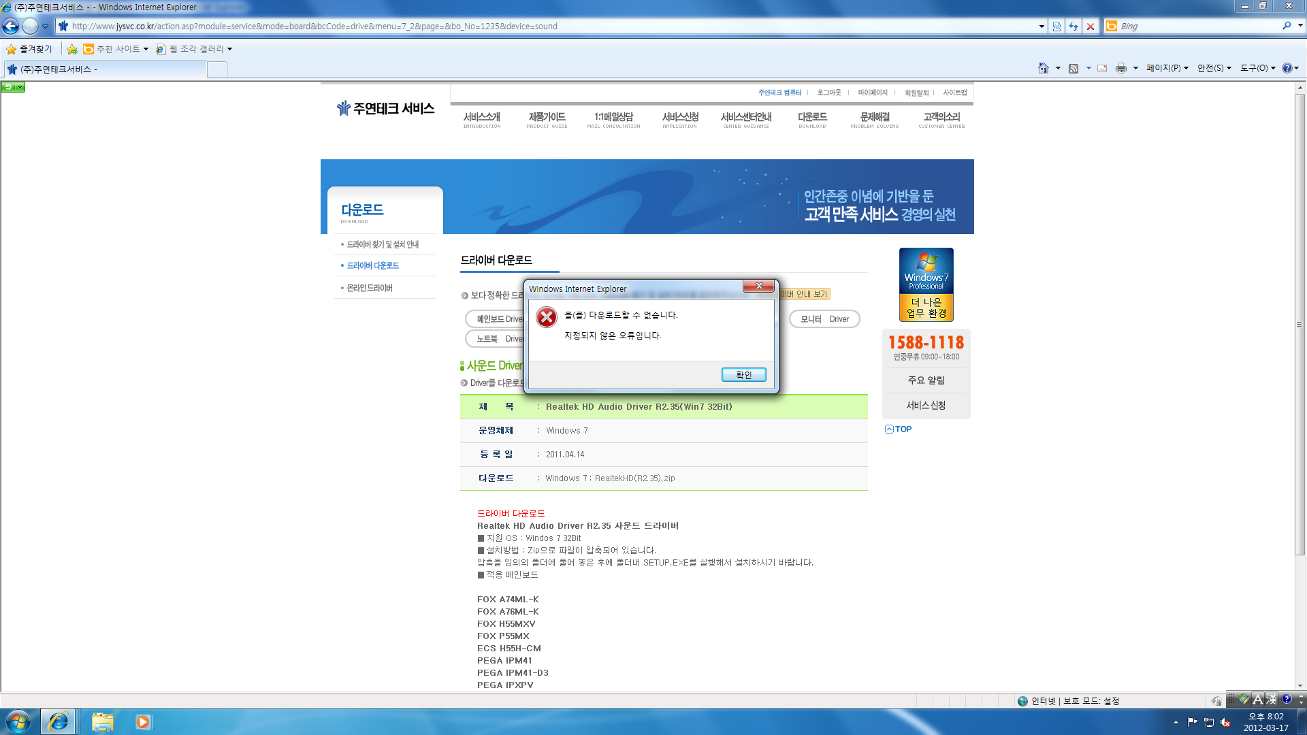Click into the Bing search box
Screen dimensions: 1307x735
[x=1198, y=26]
